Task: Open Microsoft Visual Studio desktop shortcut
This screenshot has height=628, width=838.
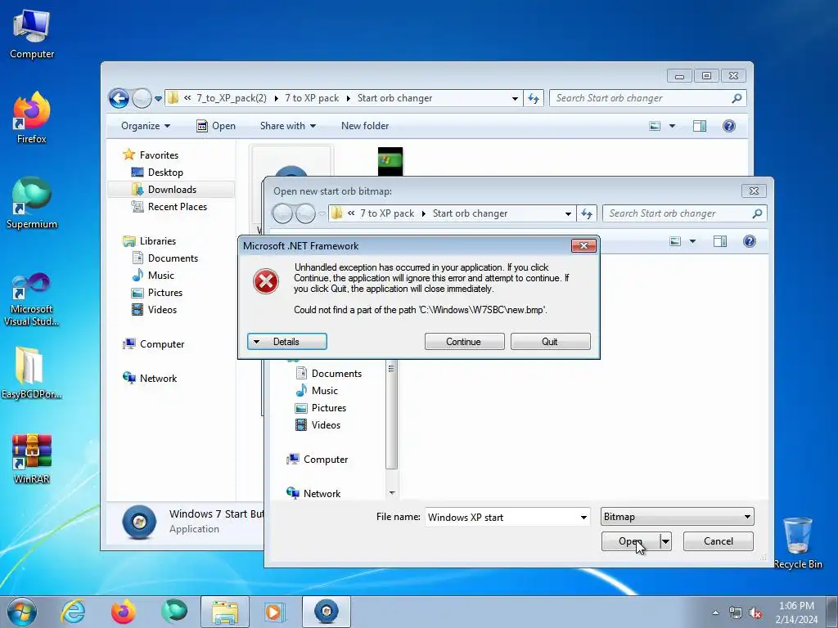Action: click(x=32, y=299)
